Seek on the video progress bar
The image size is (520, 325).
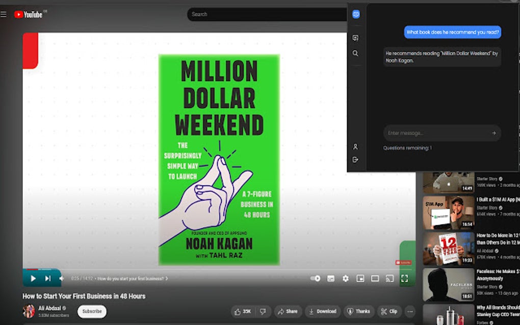[219, 269]
